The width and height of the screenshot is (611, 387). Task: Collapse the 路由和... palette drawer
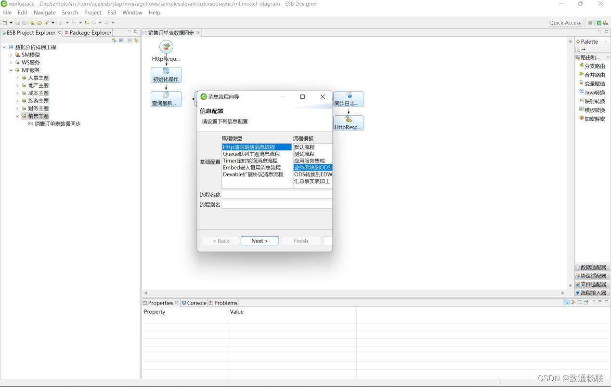(592, 57)
